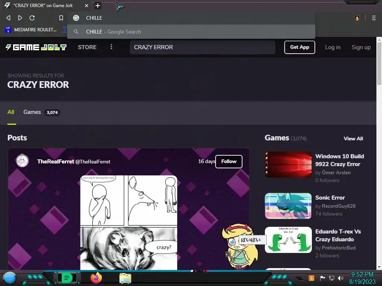Open a new tab with the plus button
The height and width of the screenshot is (286, 382).
pos(98,5)
